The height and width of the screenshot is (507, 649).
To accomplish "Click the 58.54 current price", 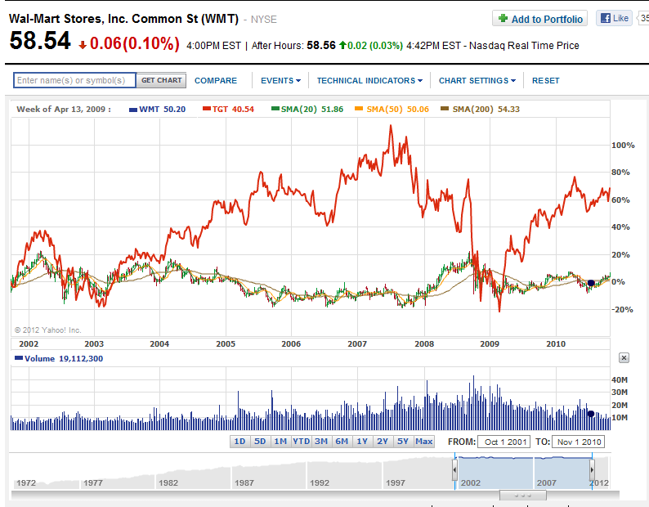I will click(x=40, y=41).
